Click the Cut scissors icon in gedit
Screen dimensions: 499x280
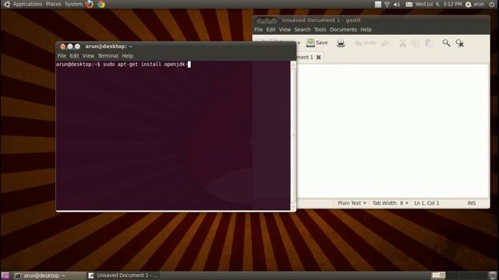coord(402,44)
